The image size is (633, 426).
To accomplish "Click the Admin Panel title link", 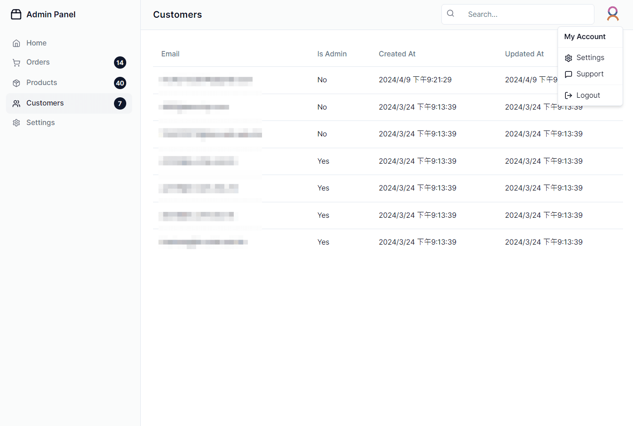I will point(51,15).
